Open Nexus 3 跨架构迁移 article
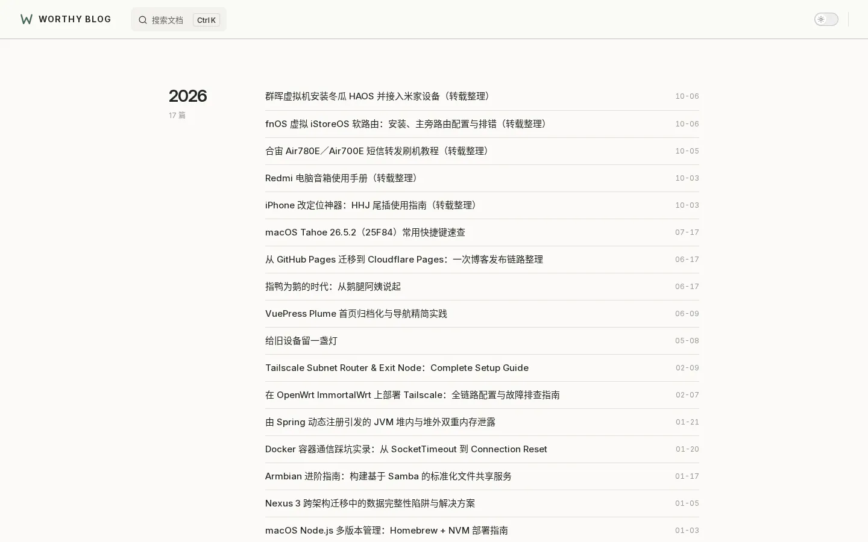868x542 pixels. pos(370,503)
